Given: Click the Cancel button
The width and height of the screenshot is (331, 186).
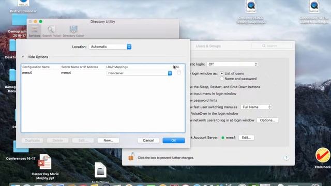Looking at the screenshot, I should click(148, 140).
